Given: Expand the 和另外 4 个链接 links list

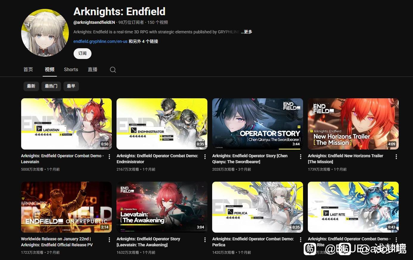Looking at the screenshot, I should [143, 41].
